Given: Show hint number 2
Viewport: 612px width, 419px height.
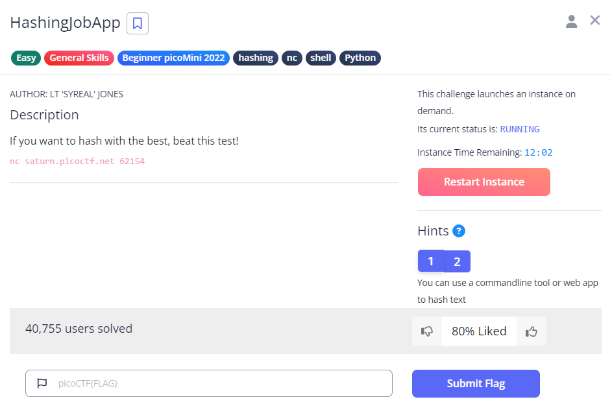Looking at the screenshot, I should click(x=457, y=261).
